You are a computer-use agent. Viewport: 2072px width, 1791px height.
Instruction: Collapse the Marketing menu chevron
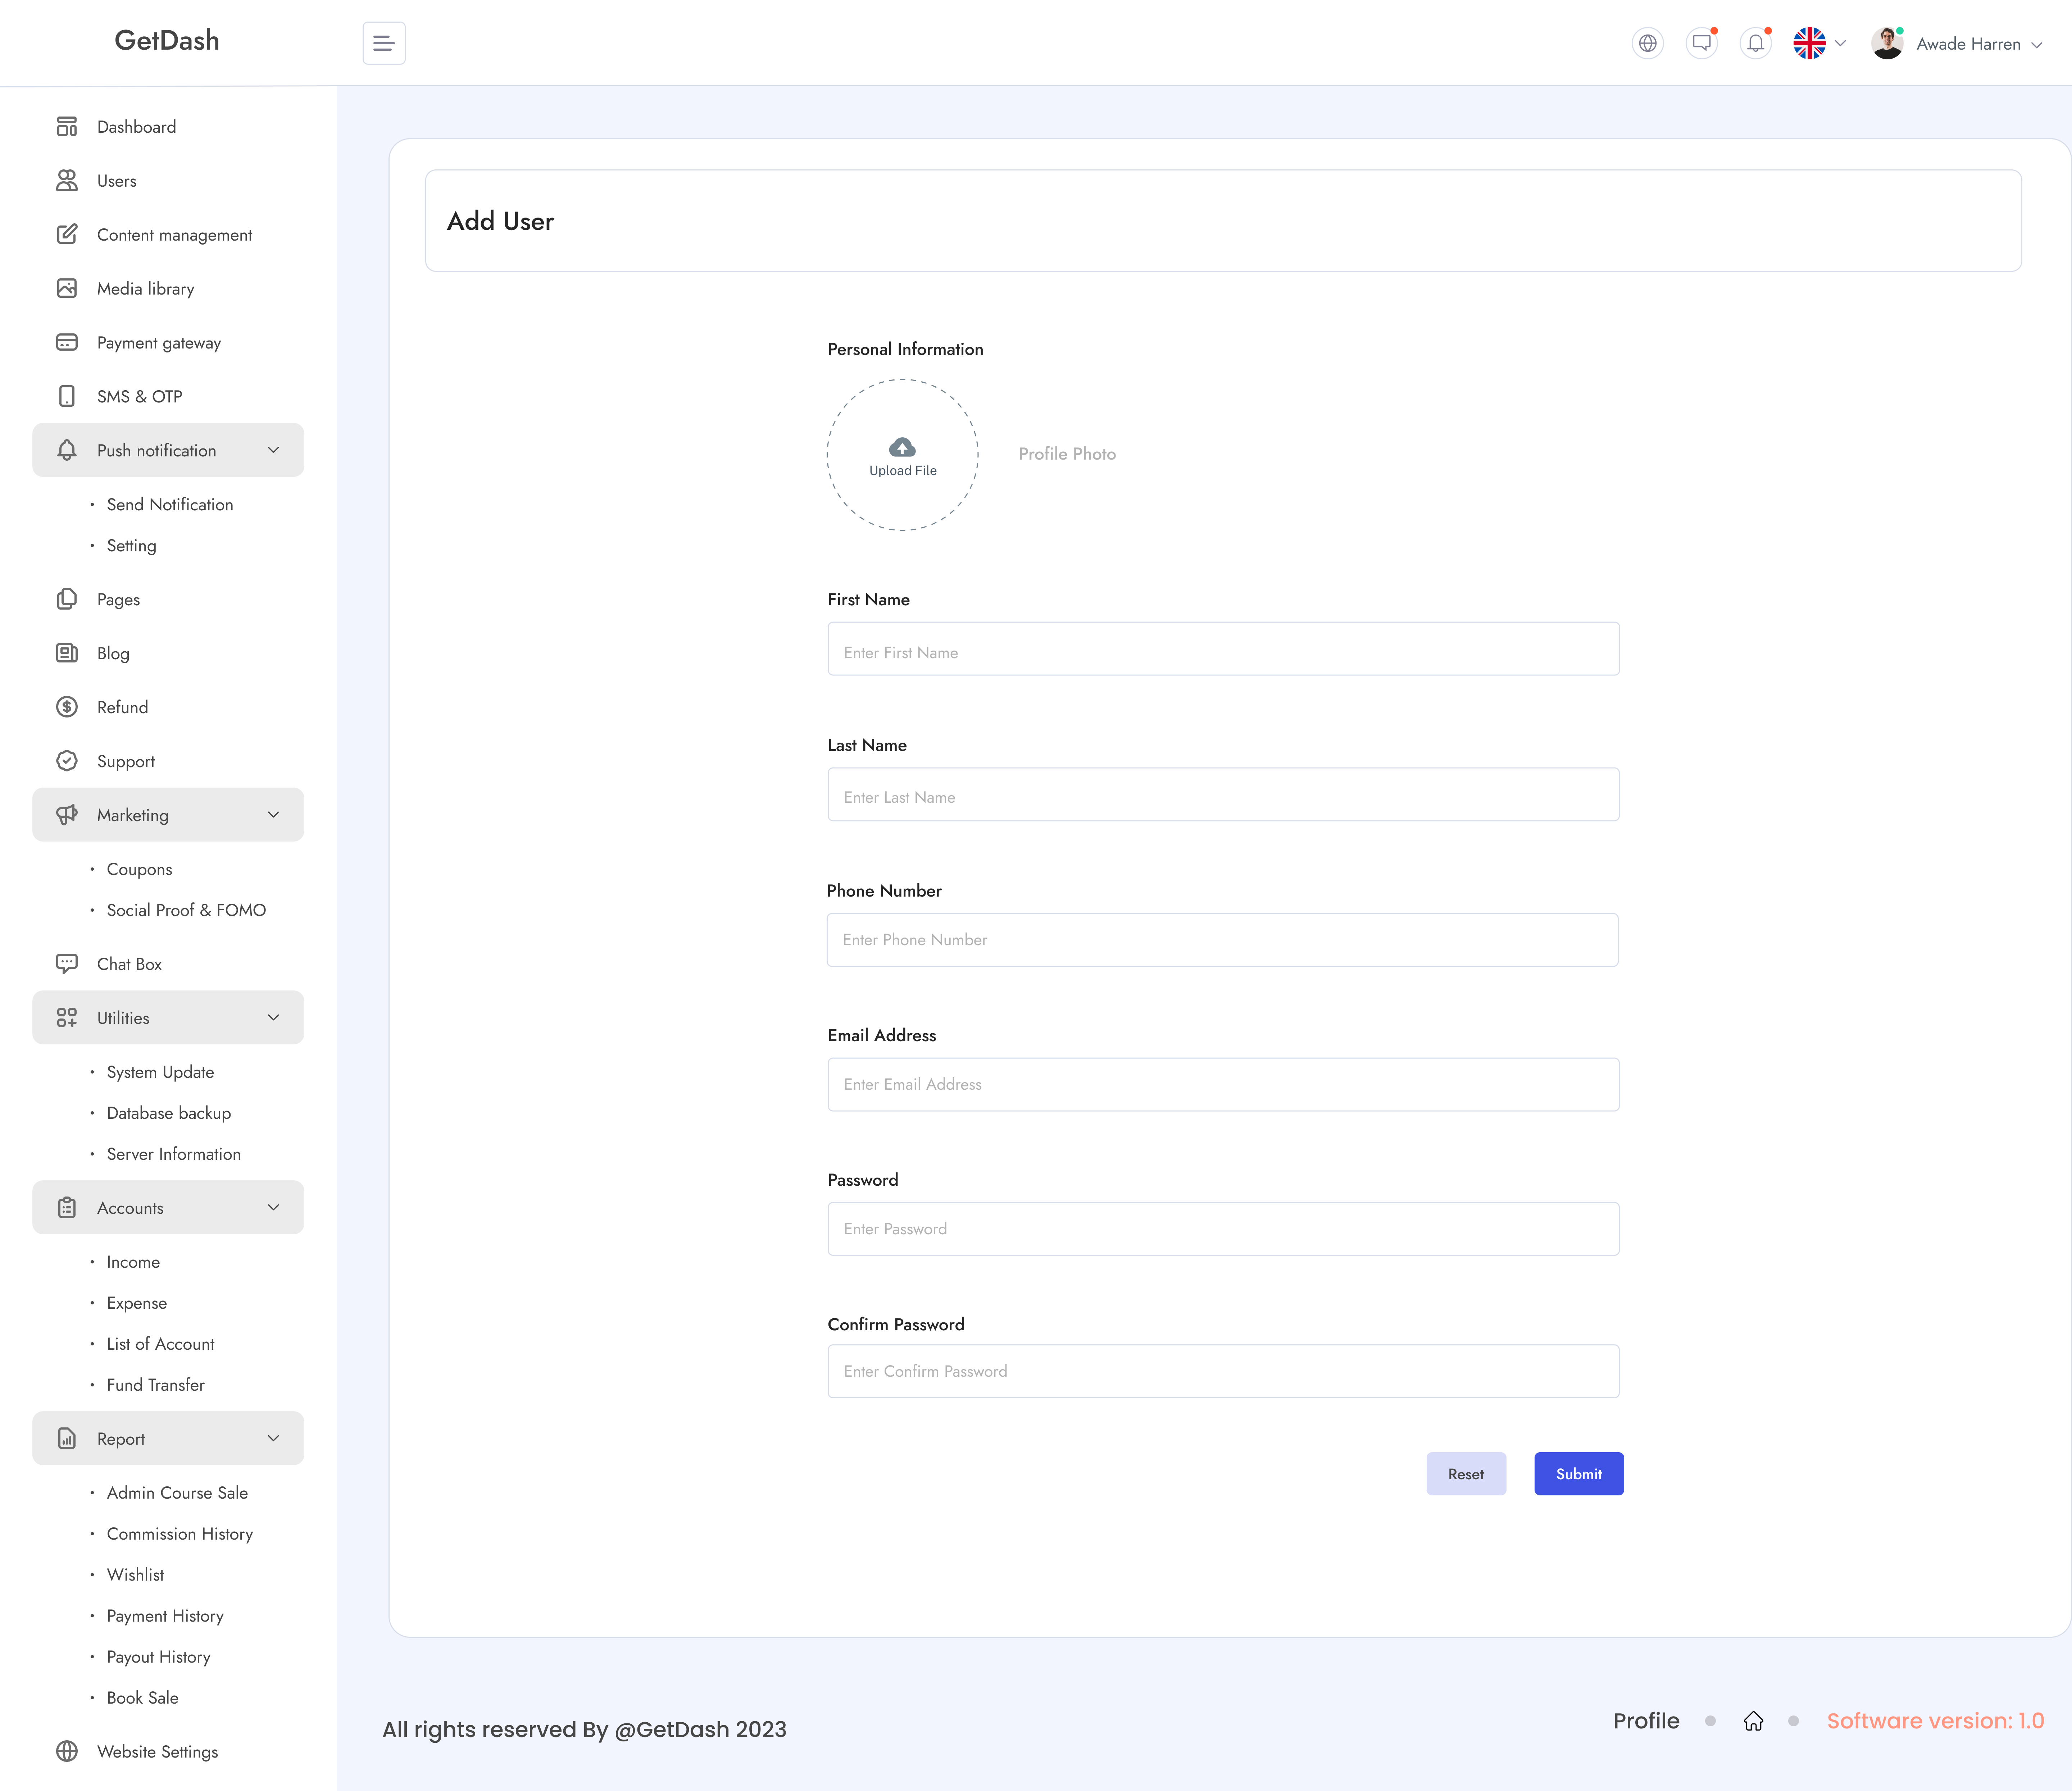[x=273, y=815]
